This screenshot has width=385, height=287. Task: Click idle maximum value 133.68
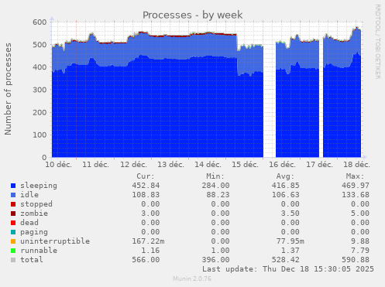(x=356, y=195)
